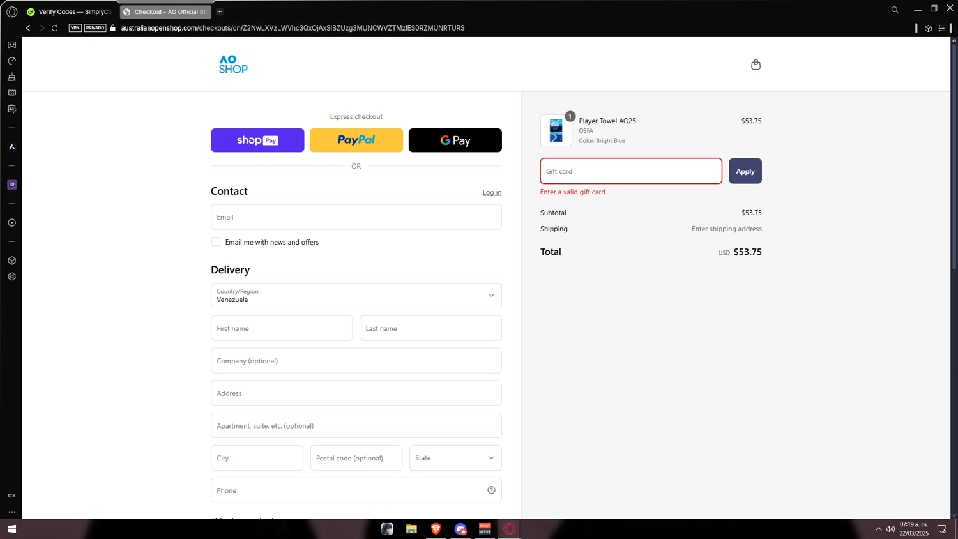Image resolution: width=958 pixels, height=539 pixels.
Task: Open the extensions cube icon in sidebar
Action: 11,261
